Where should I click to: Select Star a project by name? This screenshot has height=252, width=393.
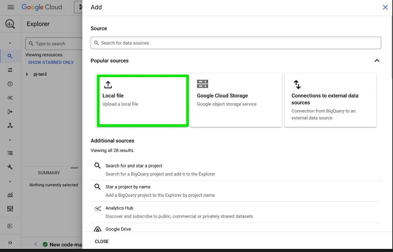(x=236, y=191)
